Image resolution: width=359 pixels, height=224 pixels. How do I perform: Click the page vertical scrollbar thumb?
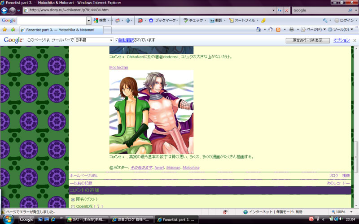coord(356,157)
